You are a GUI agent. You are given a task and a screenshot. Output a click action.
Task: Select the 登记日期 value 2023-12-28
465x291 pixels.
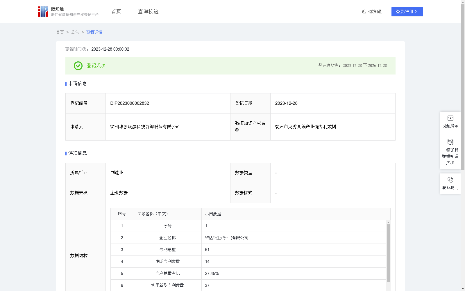[286, 103]
